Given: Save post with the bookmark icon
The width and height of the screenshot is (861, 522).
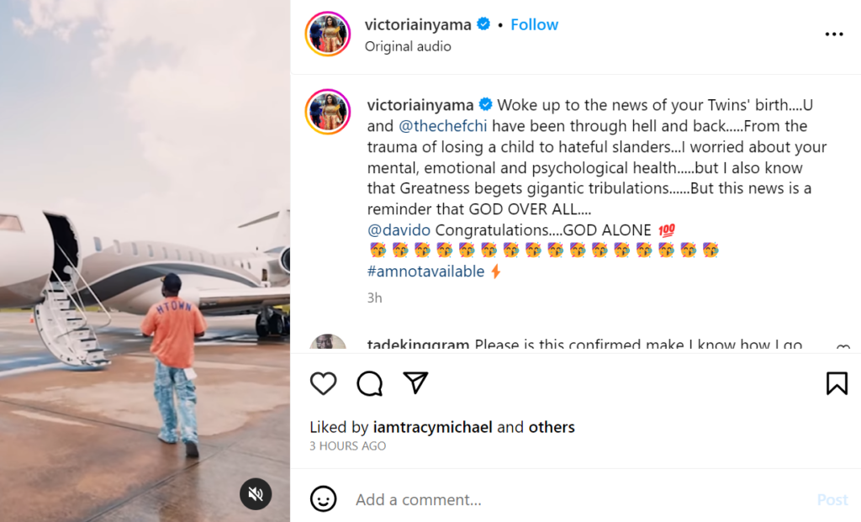Looking at the screenshot, I should click(837, 383).
